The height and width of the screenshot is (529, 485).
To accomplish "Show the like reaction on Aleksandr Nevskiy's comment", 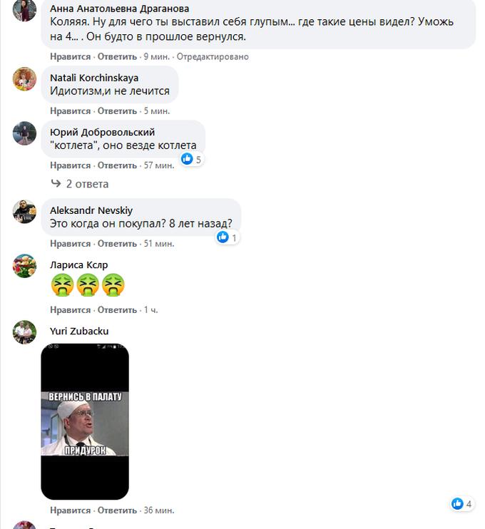I will coord(227,237).
